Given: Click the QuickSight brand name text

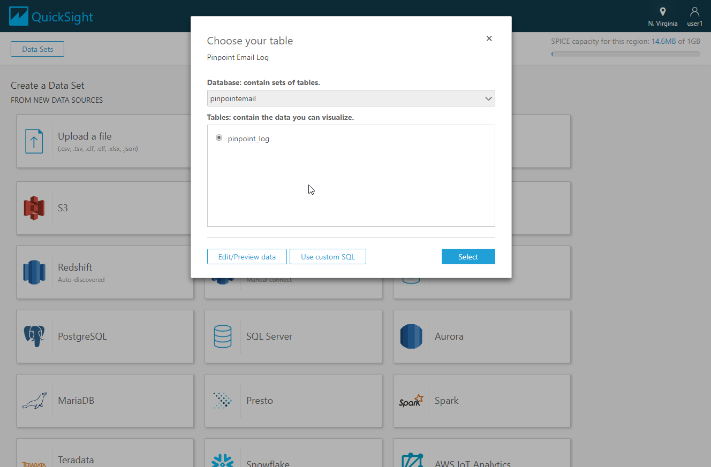Looking at the screenshot, I should click(62, 17).
